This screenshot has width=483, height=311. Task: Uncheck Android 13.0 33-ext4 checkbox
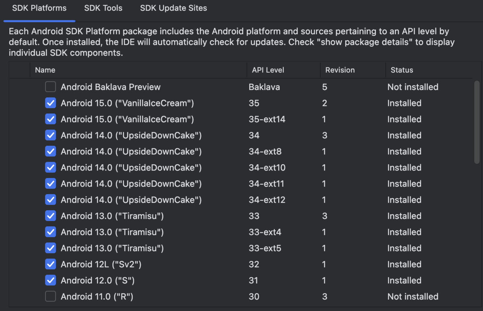pyautogui.click(x=50, y=232)
